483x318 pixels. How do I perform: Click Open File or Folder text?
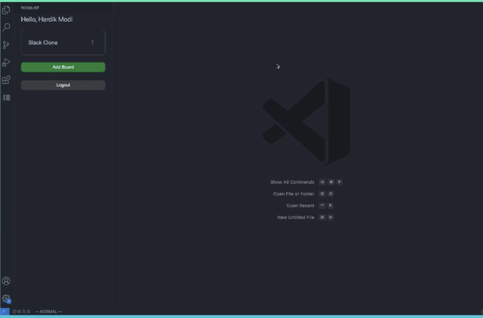(x=294, y=194)
